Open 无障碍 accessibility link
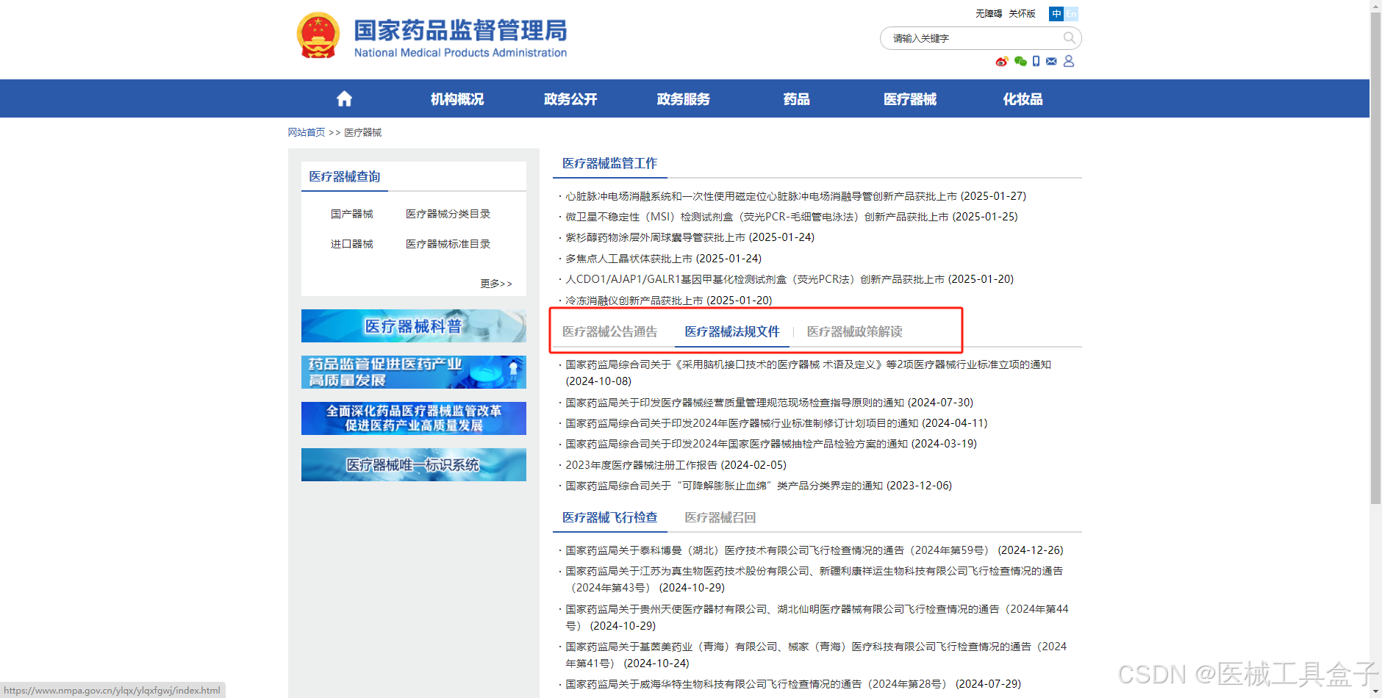Viewport: 1382px width, 698px height. coord(989,13)
